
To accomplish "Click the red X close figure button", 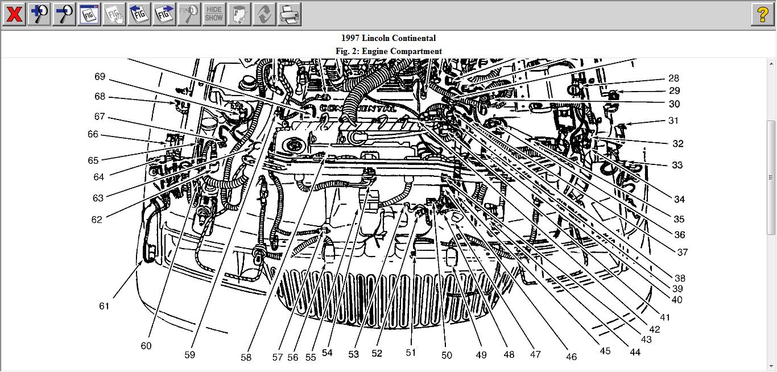I will (14, 14).
